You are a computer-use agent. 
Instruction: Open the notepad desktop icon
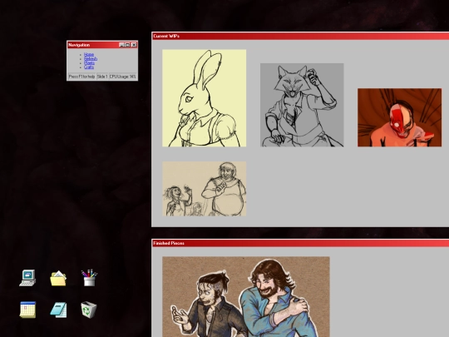point(58,310)
